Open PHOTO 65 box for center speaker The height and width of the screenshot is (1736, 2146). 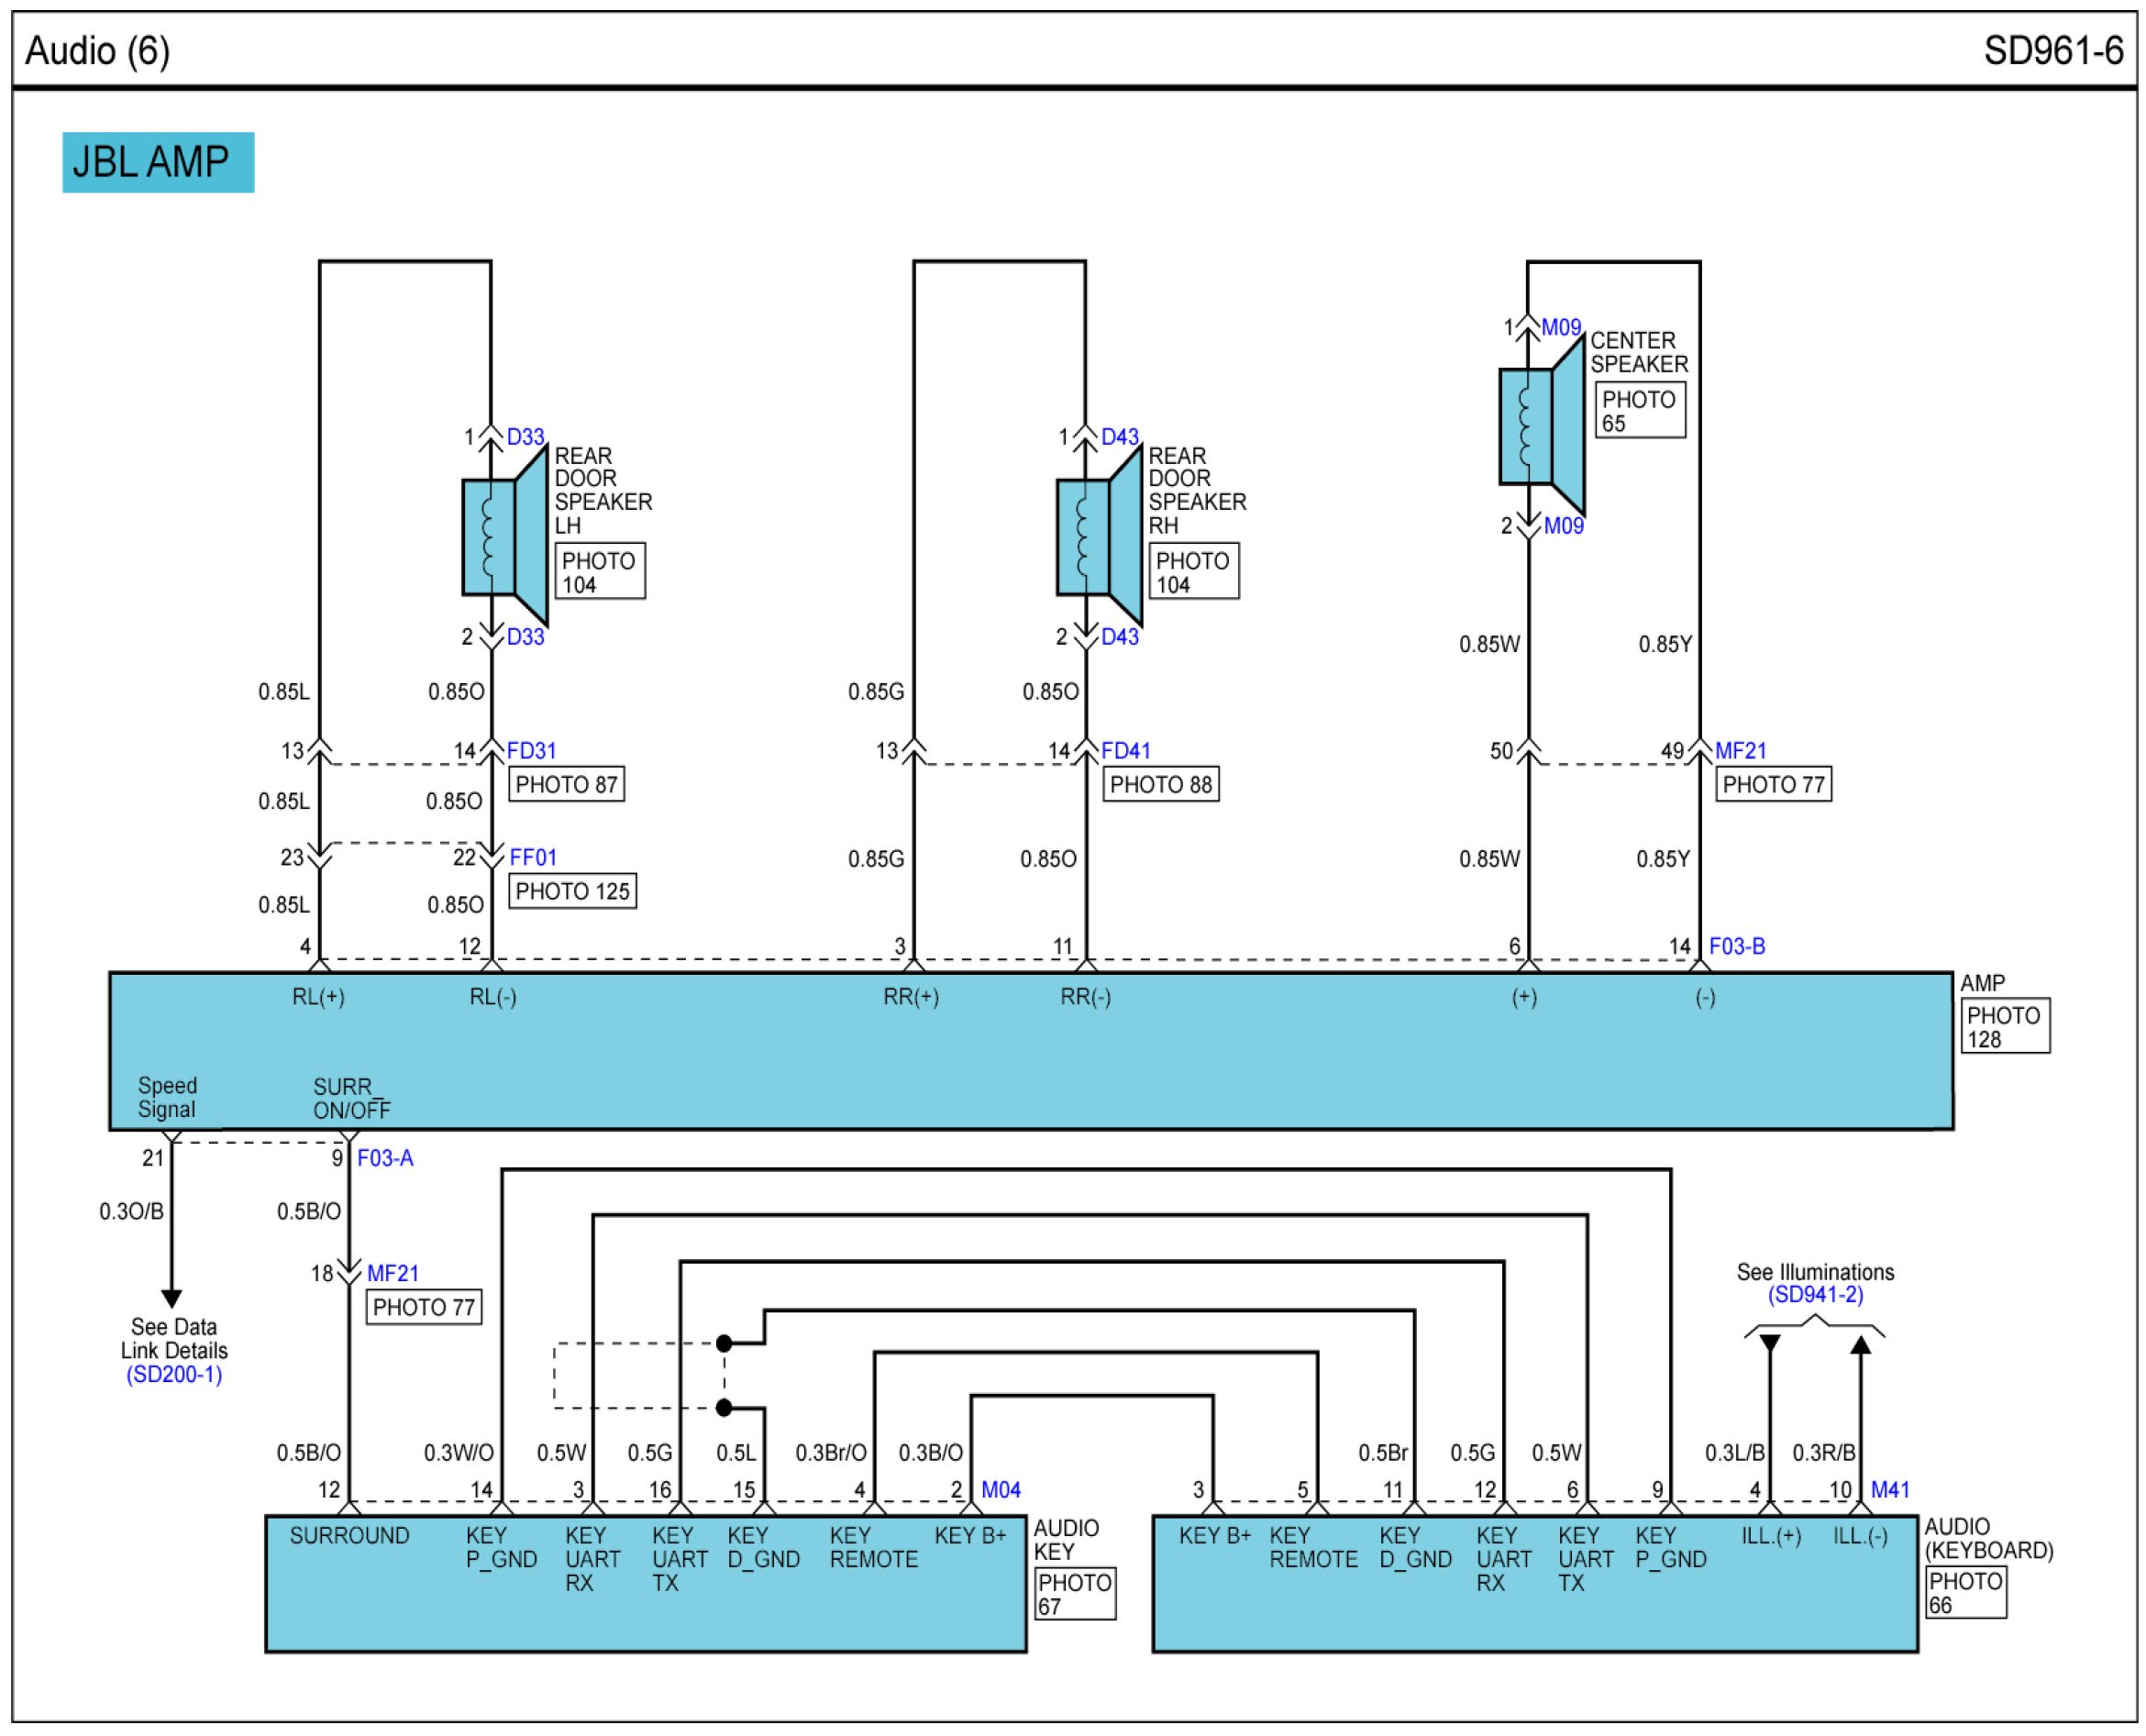(x=1639, y=410)
